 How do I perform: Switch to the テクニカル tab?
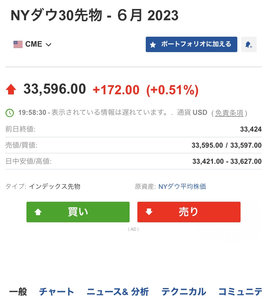(x=183, y=292)
